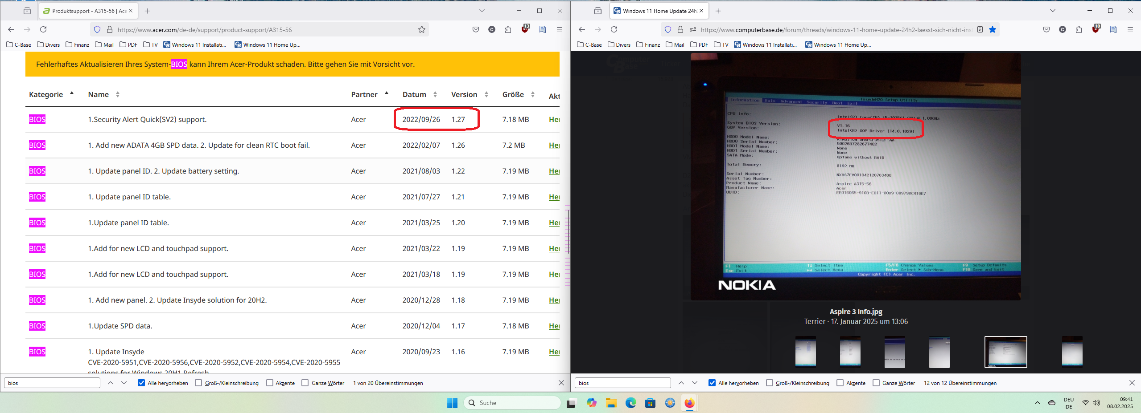Viewport: 1141px width, 413px height.
Task: Click the date cell "2022/02/07"
Action: (x=421, y=145)
